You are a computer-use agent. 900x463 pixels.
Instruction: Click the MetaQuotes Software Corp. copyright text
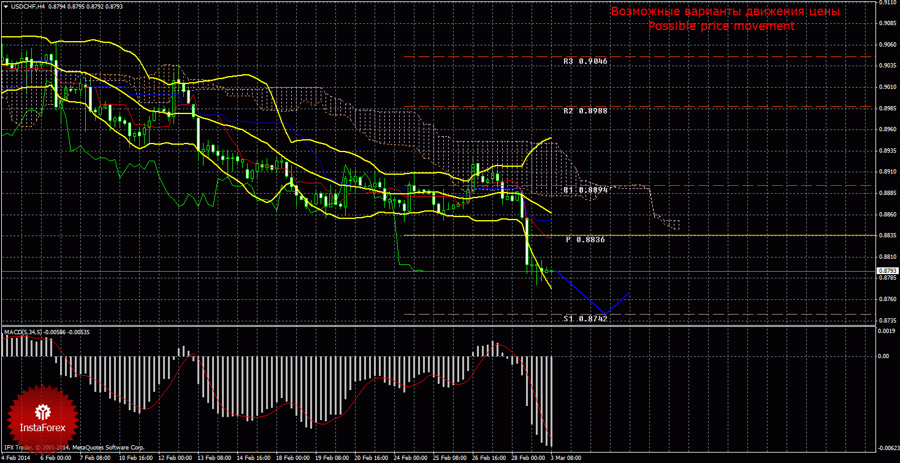coord(109,448)
